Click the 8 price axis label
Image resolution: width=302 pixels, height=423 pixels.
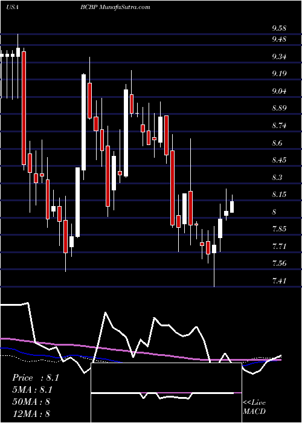pyautogui.click(x=274, y=212)
